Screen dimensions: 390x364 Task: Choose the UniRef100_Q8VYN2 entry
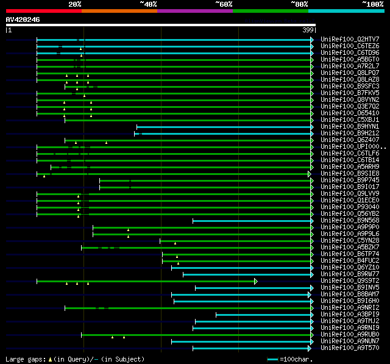[x=350, y=100]
